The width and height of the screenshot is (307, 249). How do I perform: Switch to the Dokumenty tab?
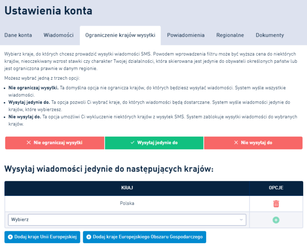click(x=270, y=35)
